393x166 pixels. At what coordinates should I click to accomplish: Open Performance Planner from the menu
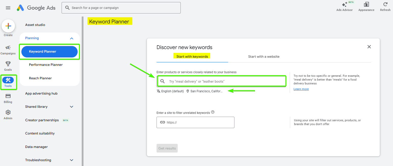[46, 65]
